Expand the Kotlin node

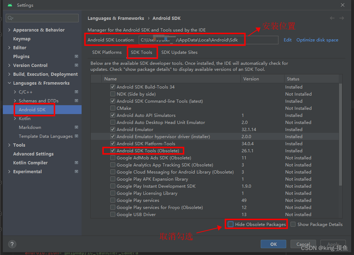tap(15, 118)
